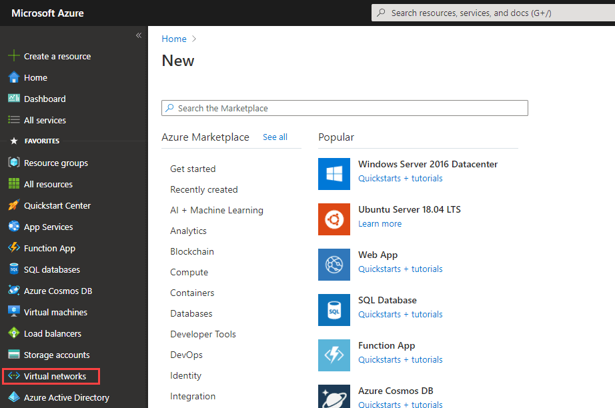This screenshot has height=408, width=615.
Task: Select the Ubuntu Server 18.04 LTS icon
Action: point(334,219)
